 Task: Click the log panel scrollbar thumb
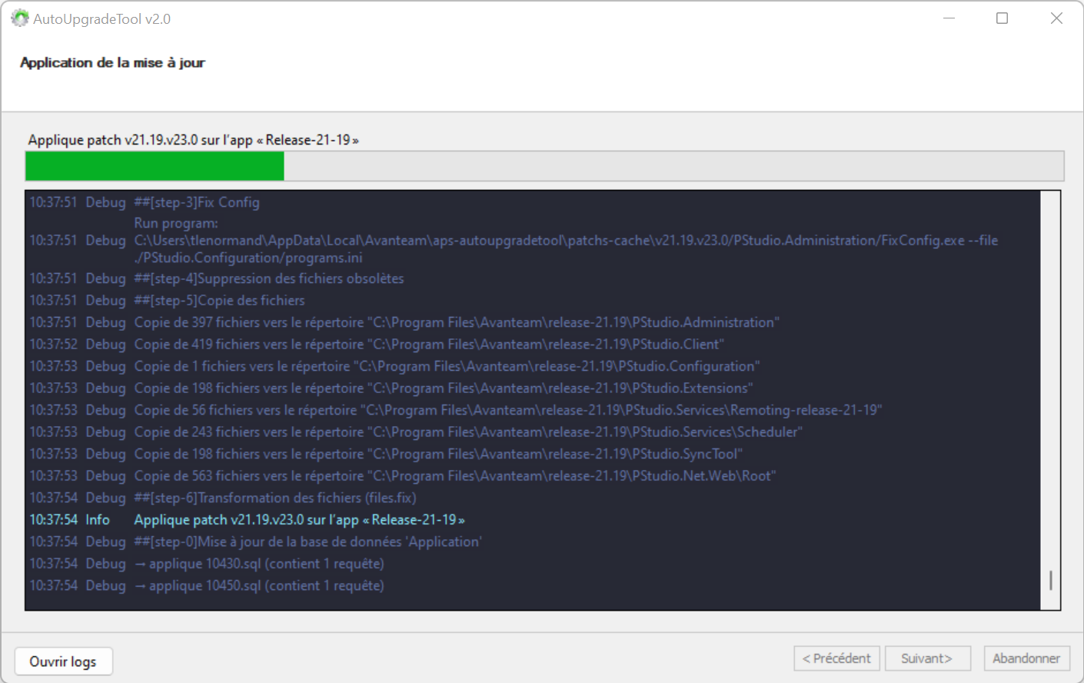[x=1050, y=580]
